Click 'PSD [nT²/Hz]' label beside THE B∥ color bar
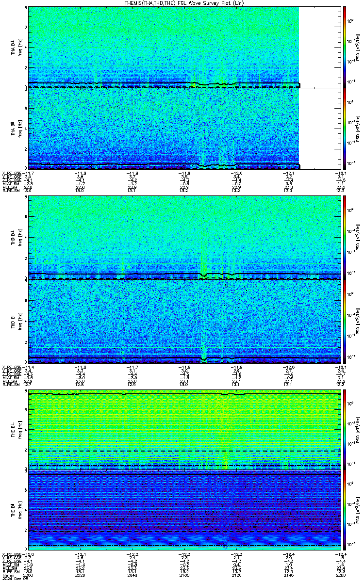The width and height of the screenshot is (364, 582). point(357,511)
